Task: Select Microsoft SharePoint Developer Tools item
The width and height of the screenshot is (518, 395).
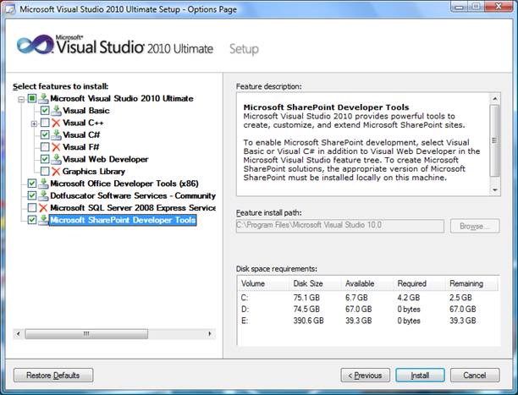Action: click(123, 220)
